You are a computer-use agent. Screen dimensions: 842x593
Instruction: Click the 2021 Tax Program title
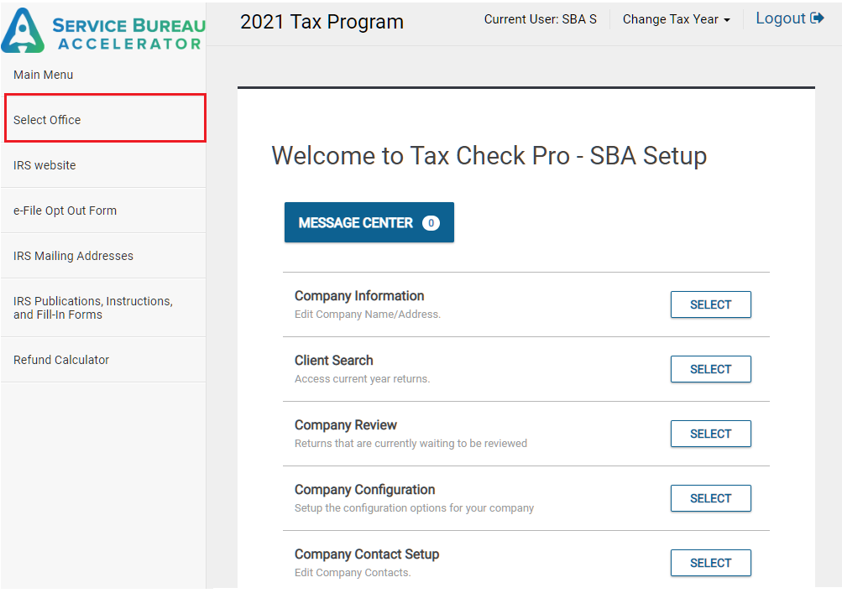tap(322, 23)
